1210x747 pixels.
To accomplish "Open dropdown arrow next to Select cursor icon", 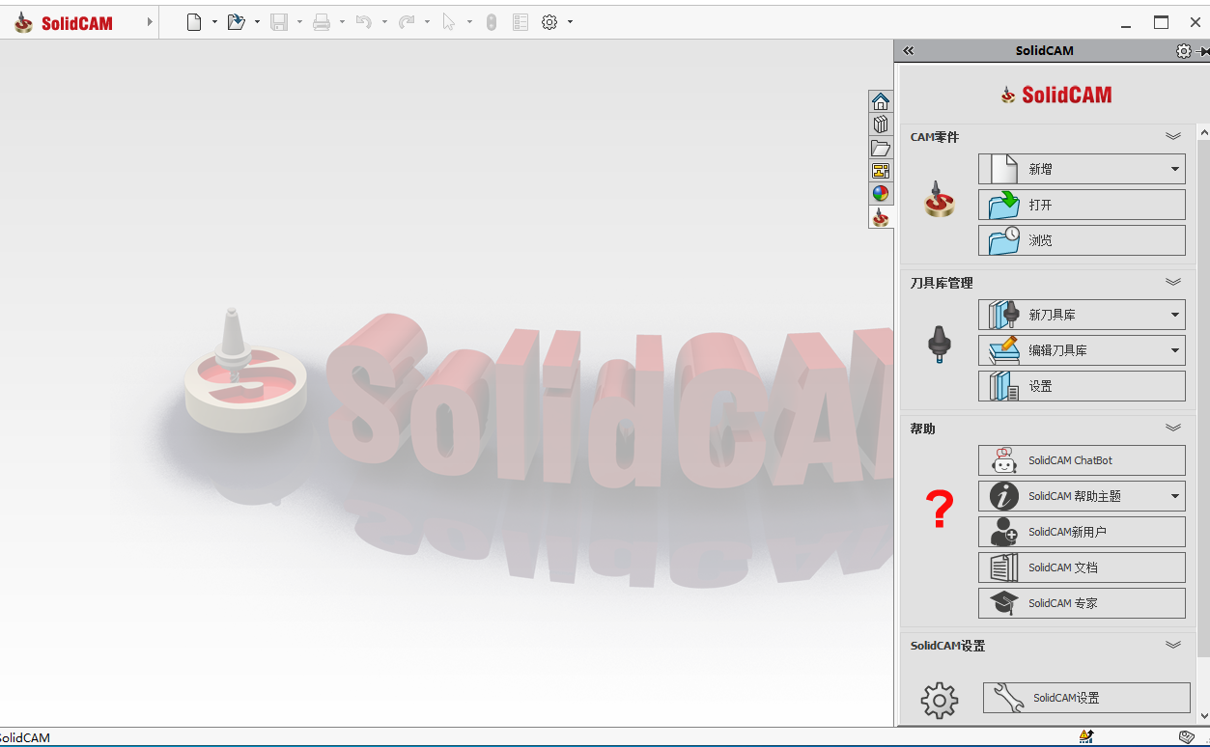I will pyautogui.click(x=469, y=22).
